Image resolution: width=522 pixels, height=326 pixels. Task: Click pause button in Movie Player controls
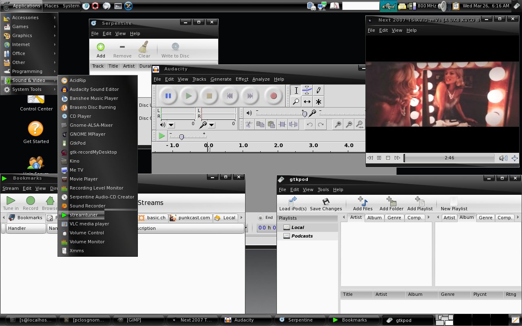click(x=379, y=158)
